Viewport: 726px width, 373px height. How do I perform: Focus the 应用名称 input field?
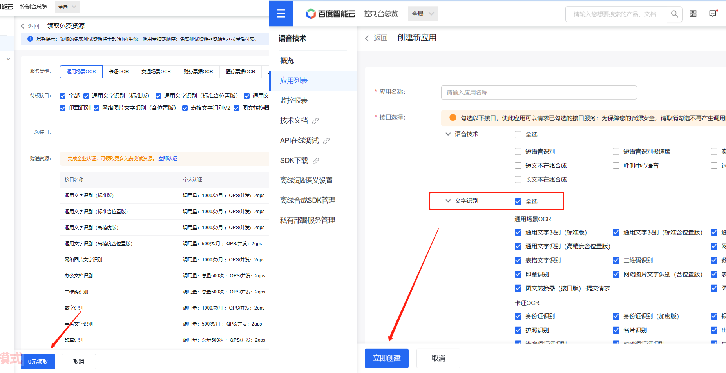click(539, 92)
